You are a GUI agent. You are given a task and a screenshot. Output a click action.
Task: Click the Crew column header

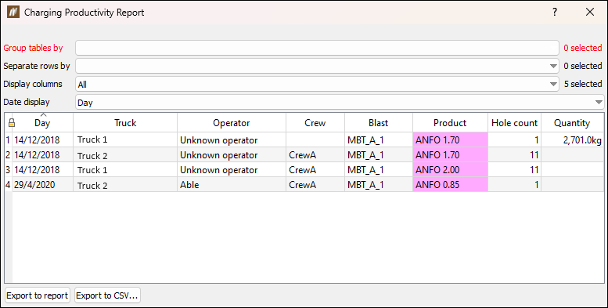(315, 123)
